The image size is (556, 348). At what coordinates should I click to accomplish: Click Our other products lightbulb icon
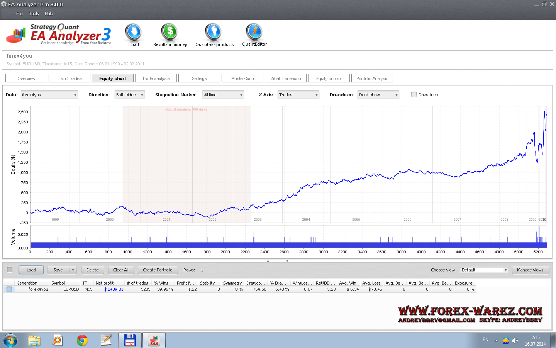click(x=213, y=32)
